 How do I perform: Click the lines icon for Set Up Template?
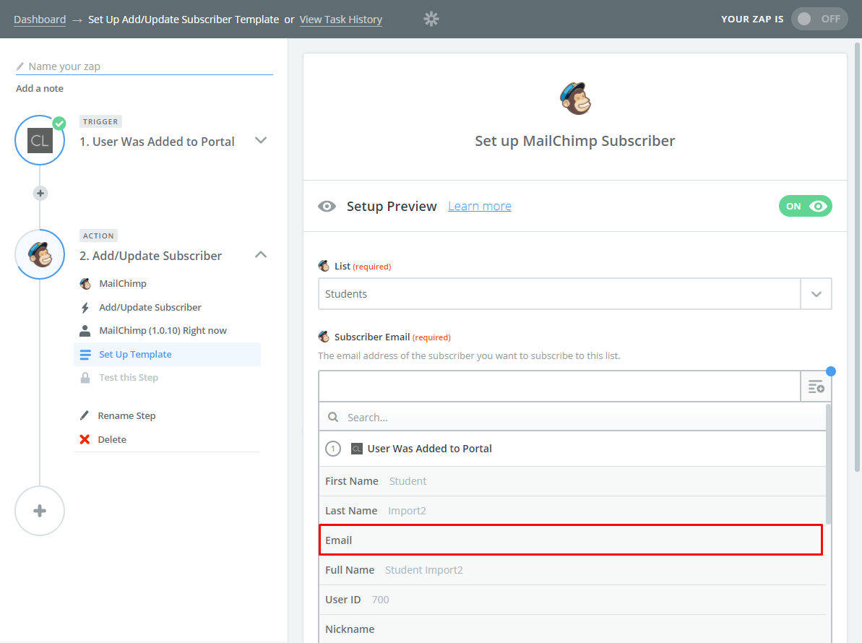pyautogui.click(x=85, y=355)
